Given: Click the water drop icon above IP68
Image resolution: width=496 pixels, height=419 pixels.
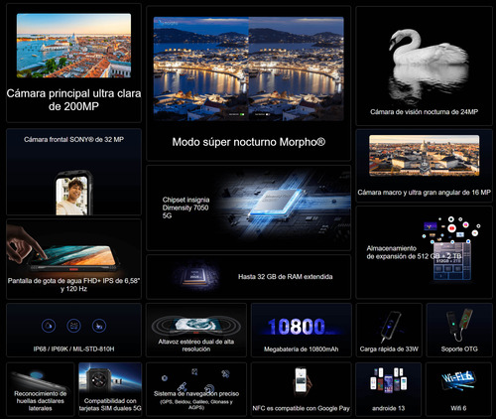Looking at the screenshot, I should coord(49,326).
